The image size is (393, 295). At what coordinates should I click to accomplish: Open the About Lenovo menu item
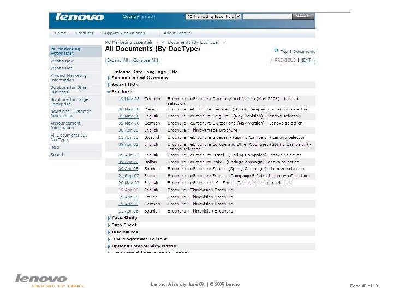point(177,33)
